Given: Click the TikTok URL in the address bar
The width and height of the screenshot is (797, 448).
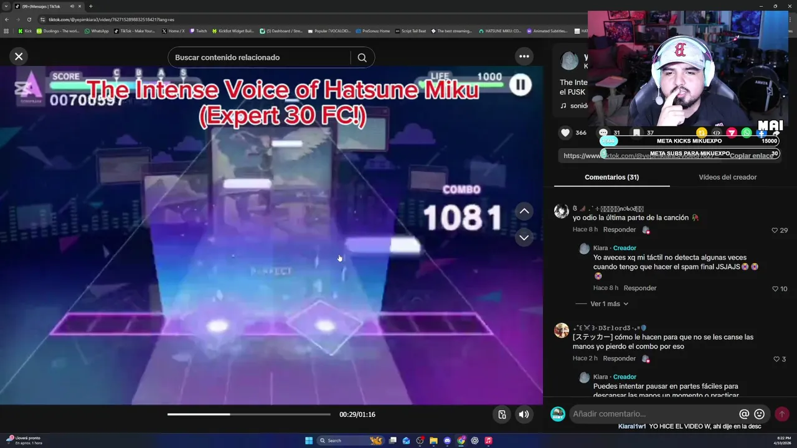Looking at the screenshot, I should pos(111,19).
